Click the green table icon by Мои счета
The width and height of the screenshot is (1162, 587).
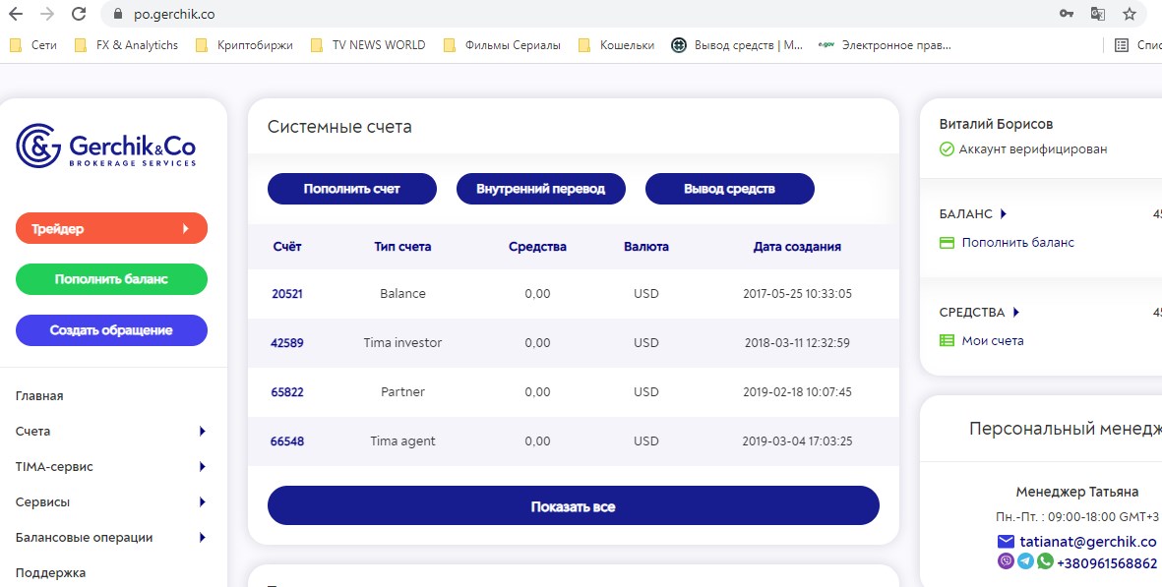point(947,341)
